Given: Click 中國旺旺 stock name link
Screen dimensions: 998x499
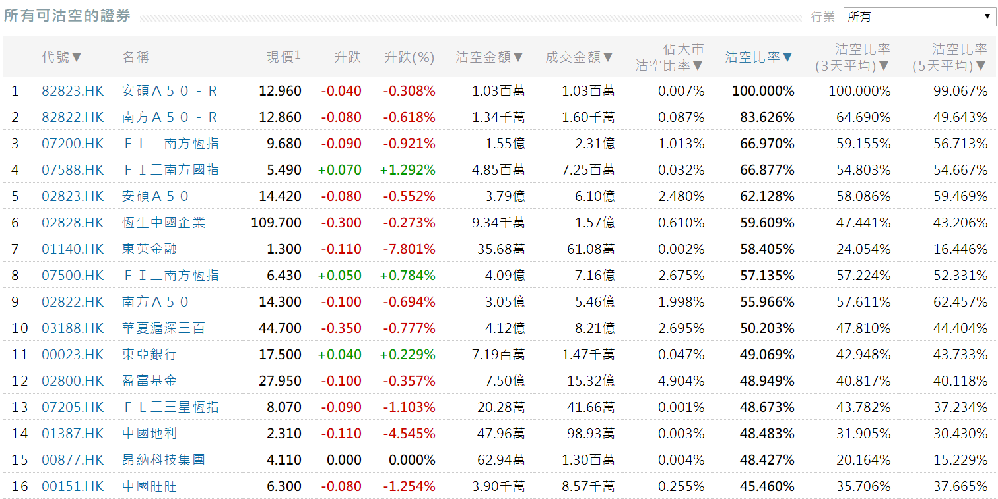Looking at the screenshot, I should pyautogui.click(x=150, y=486).
